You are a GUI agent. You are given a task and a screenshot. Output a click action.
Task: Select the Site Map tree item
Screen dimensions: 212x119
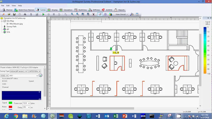[10, 21]
